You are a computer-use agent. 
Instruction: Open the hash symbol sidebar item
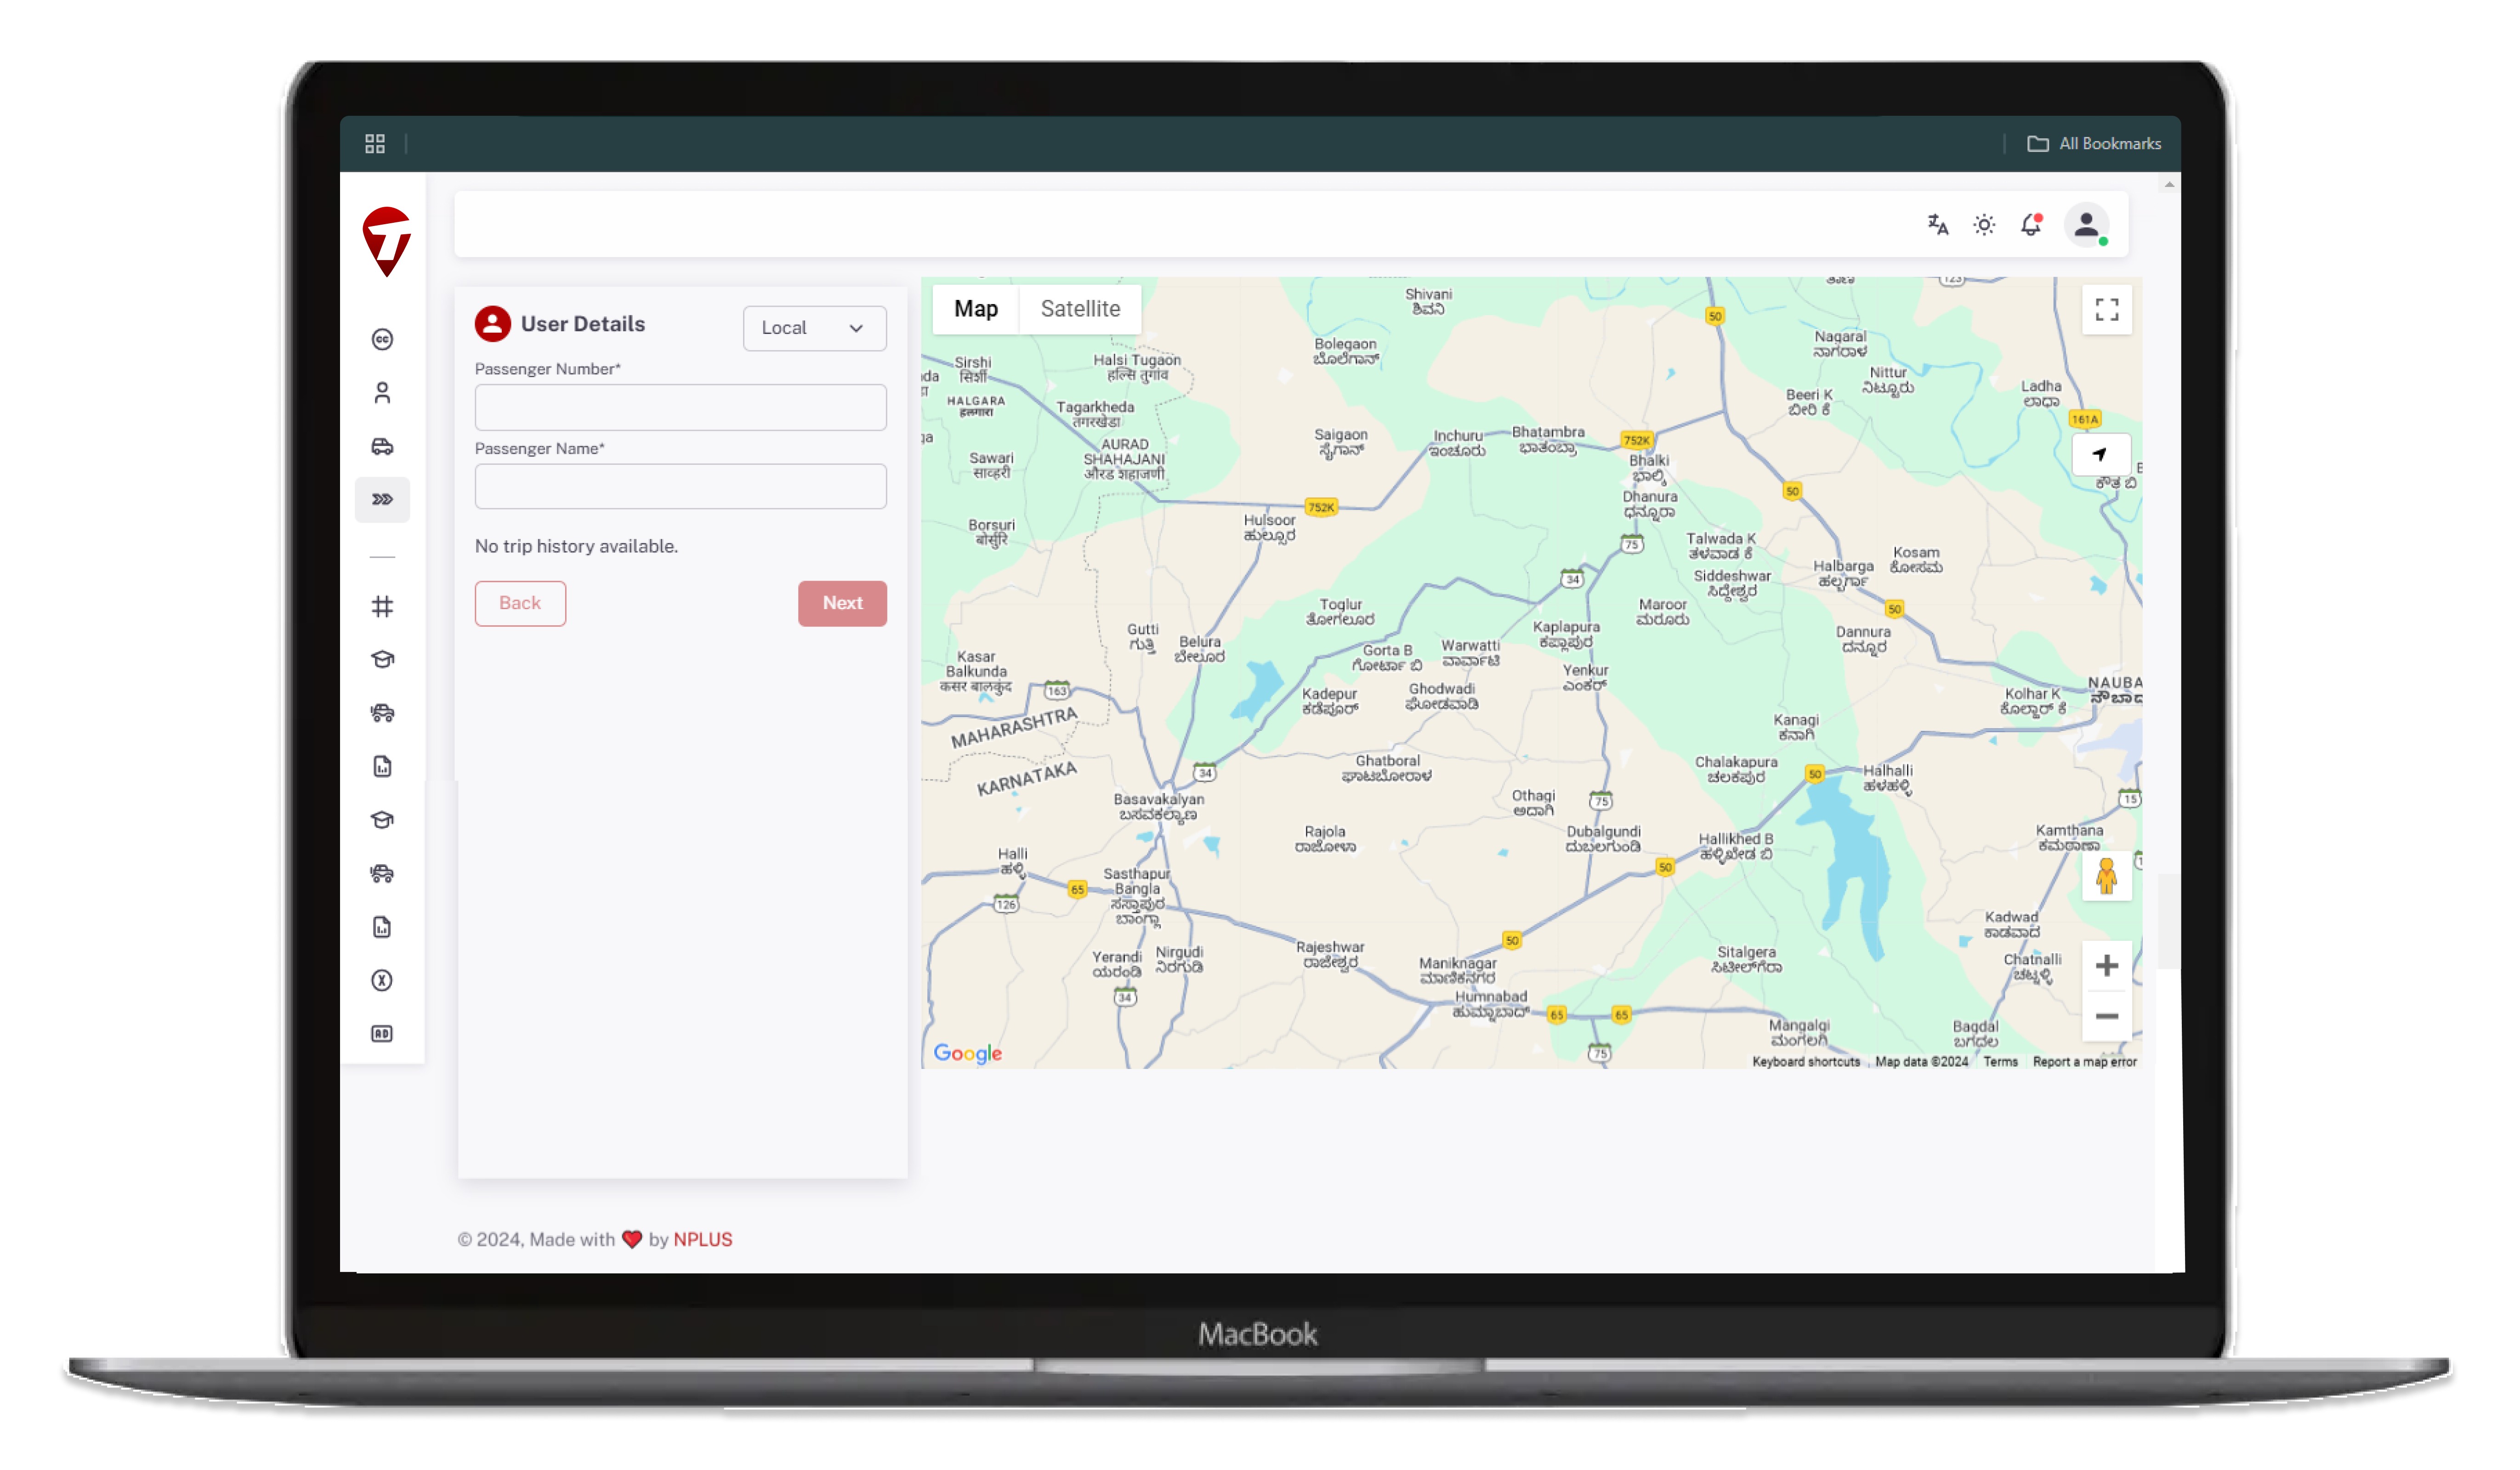(x=382, y=606)
